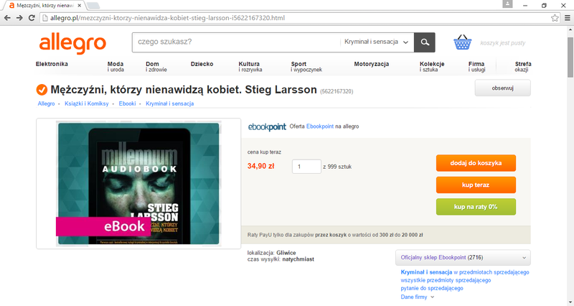
Task: Reload the page
Action: click(32, 17)
